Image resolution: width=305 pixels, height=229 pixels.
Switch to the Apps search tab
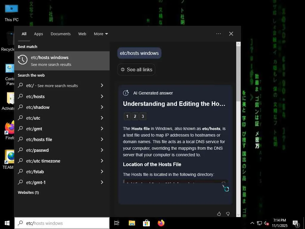pos(38,34)
